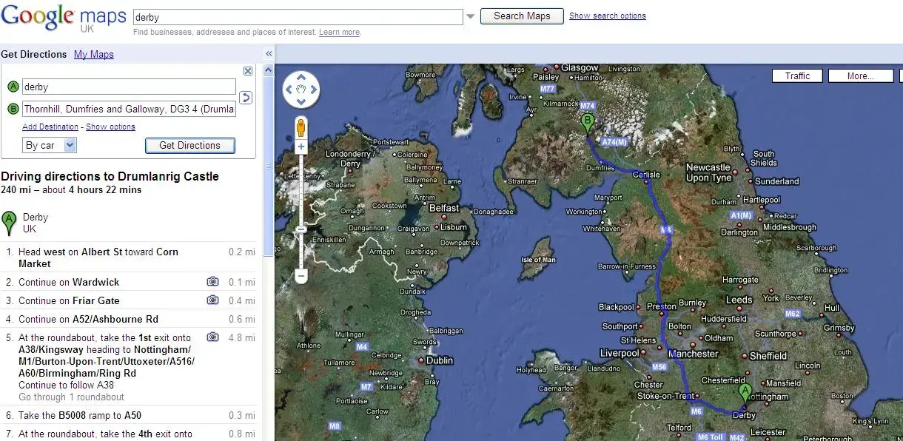Open the Learn more link
This screenshot has height=441, width=903.
[339, 33]
